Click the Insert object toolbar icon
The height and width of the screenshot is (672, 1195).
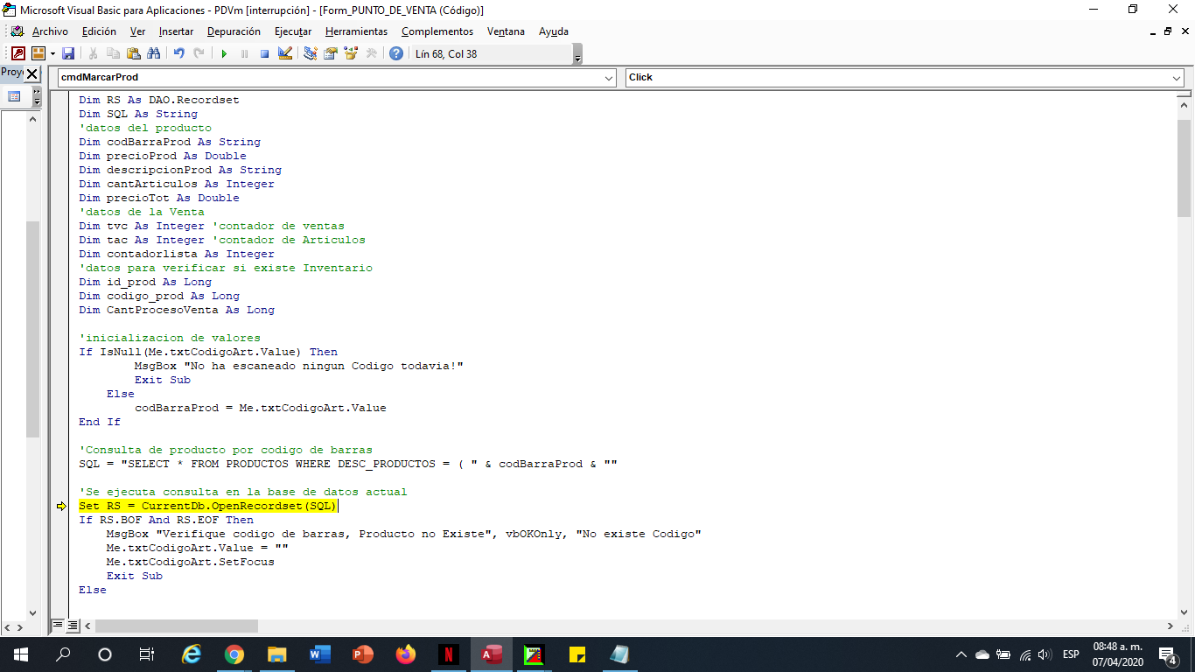click(x=38, y=53)
